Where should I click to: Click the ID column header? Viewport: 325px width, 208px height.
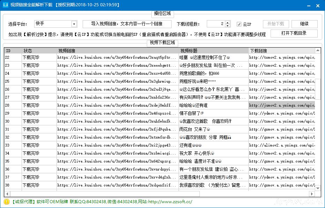tap(13, 51)
